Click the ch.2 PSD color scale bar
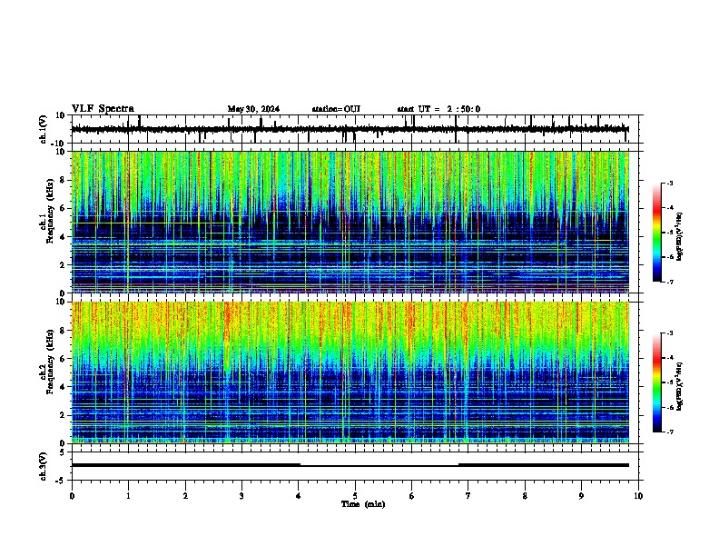This screenshot has height=556, width=719. pyautogui.click(x=657, y=382)
